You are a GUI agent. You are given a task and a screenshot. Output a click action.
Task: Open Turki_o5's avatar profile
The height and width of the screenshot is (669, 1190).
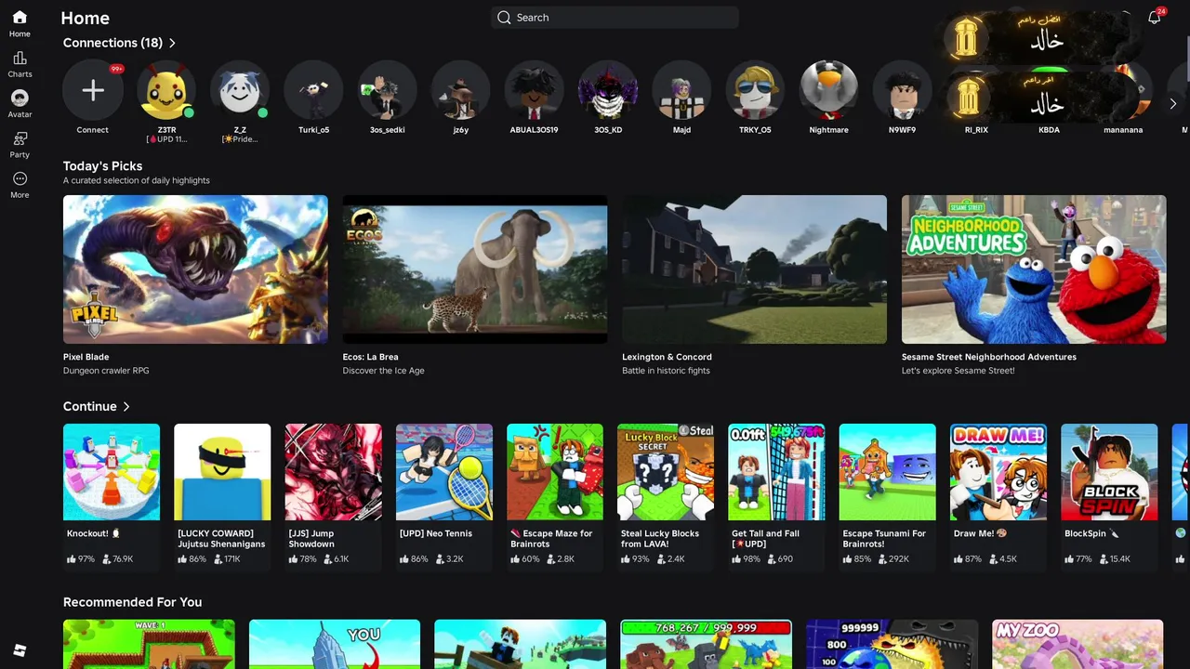pos(313,90)
